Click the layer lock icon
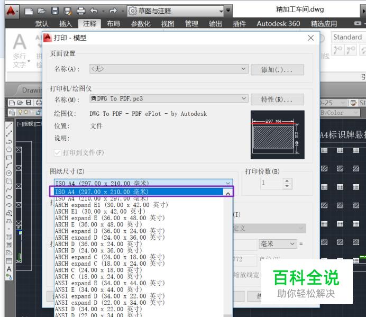This screenshot has width=366, height=317. tap(38, 112)
